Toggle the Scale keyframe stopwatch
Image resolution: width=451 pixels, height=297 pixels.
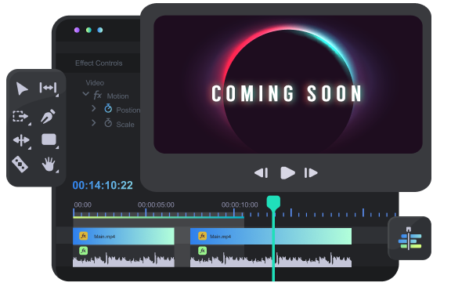(x=108, y=123)
